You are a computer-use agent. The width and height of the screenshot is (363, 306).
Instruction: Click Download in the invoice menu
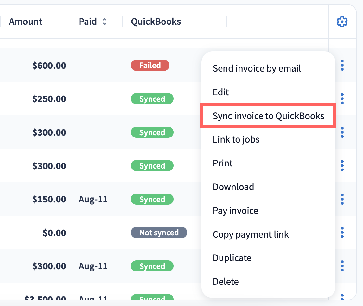[233, 187]
